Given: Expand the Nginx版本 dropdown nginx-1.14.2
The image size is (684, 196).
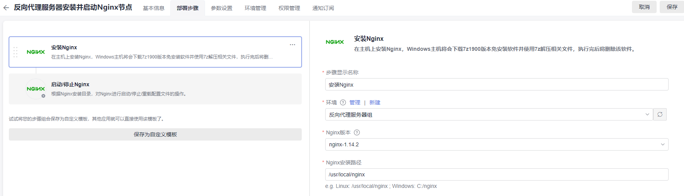Looking at the screenshot, I should 497,144.
